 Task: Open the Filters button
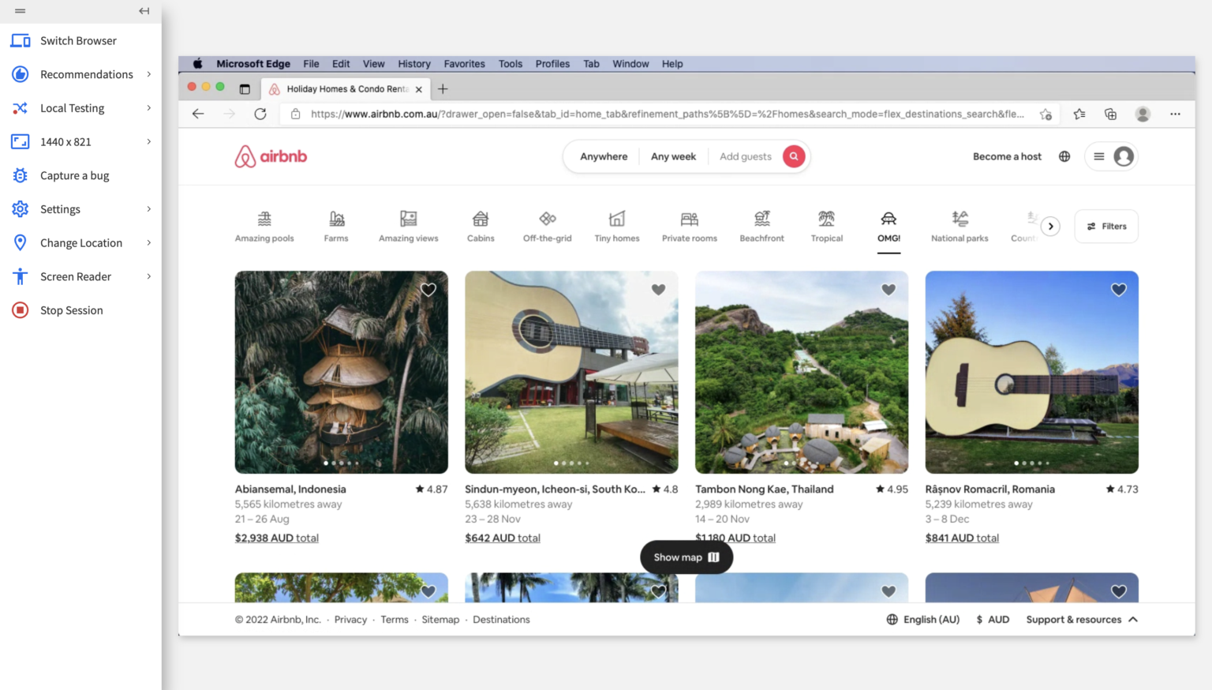(1106, 227)
